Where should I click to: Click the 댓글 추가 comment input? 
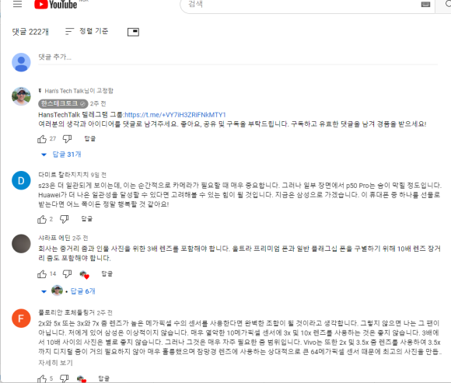click(x=238, y=57)
